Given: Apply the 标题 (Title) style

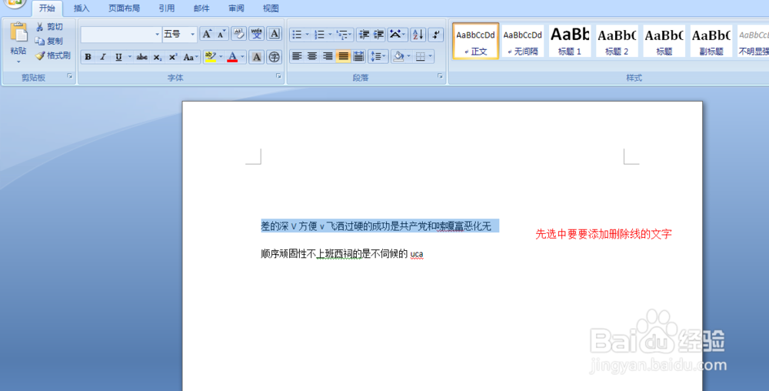Looking at the screenshot, I should point(664,41).
